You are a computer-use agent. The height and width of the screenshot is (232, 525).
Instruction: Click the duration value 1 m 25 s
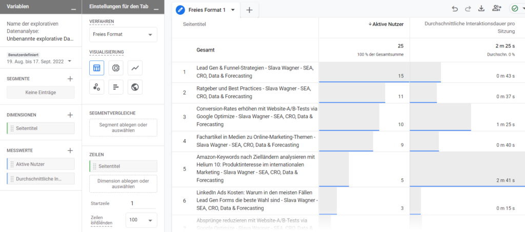click(x=505, y=125)
